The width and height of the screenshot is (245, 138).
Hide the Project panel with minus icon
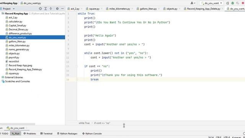click(x=62, y=9)
